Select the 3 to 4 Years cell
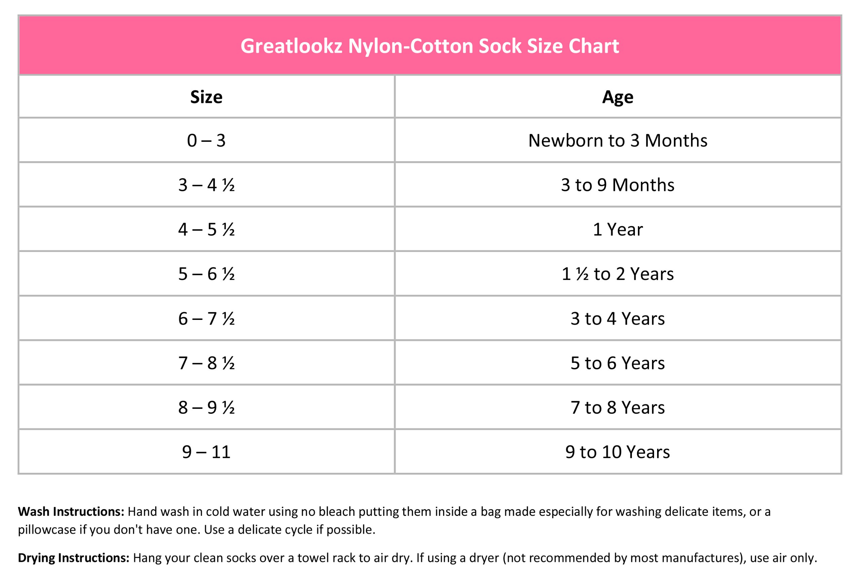Image resolution: width=860 pixels, height=583 pixels. coord(617,319)
